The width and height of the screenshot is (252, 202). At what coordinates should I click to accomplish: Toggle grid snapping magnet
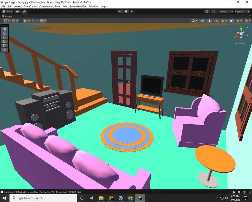(x=33, y=20)
